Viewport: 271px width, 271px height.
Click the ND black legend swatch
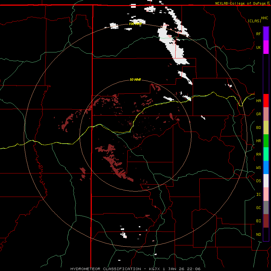[266, 234]
